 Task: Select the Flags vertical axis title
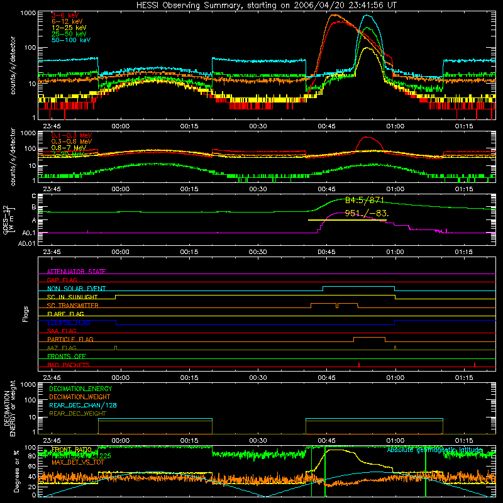coord(26,314)
